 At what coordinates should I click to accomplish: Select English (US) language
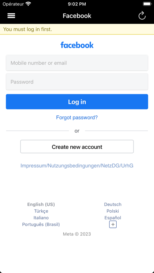click(41, 204)
